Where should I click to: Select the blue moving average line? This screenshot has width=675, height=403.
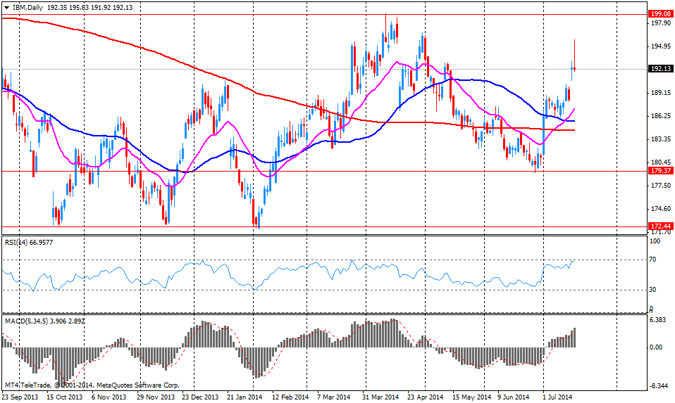point(493,82)
